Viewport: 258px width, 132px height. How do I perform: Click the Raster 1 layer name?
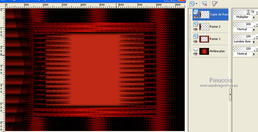tap(215, 39)
